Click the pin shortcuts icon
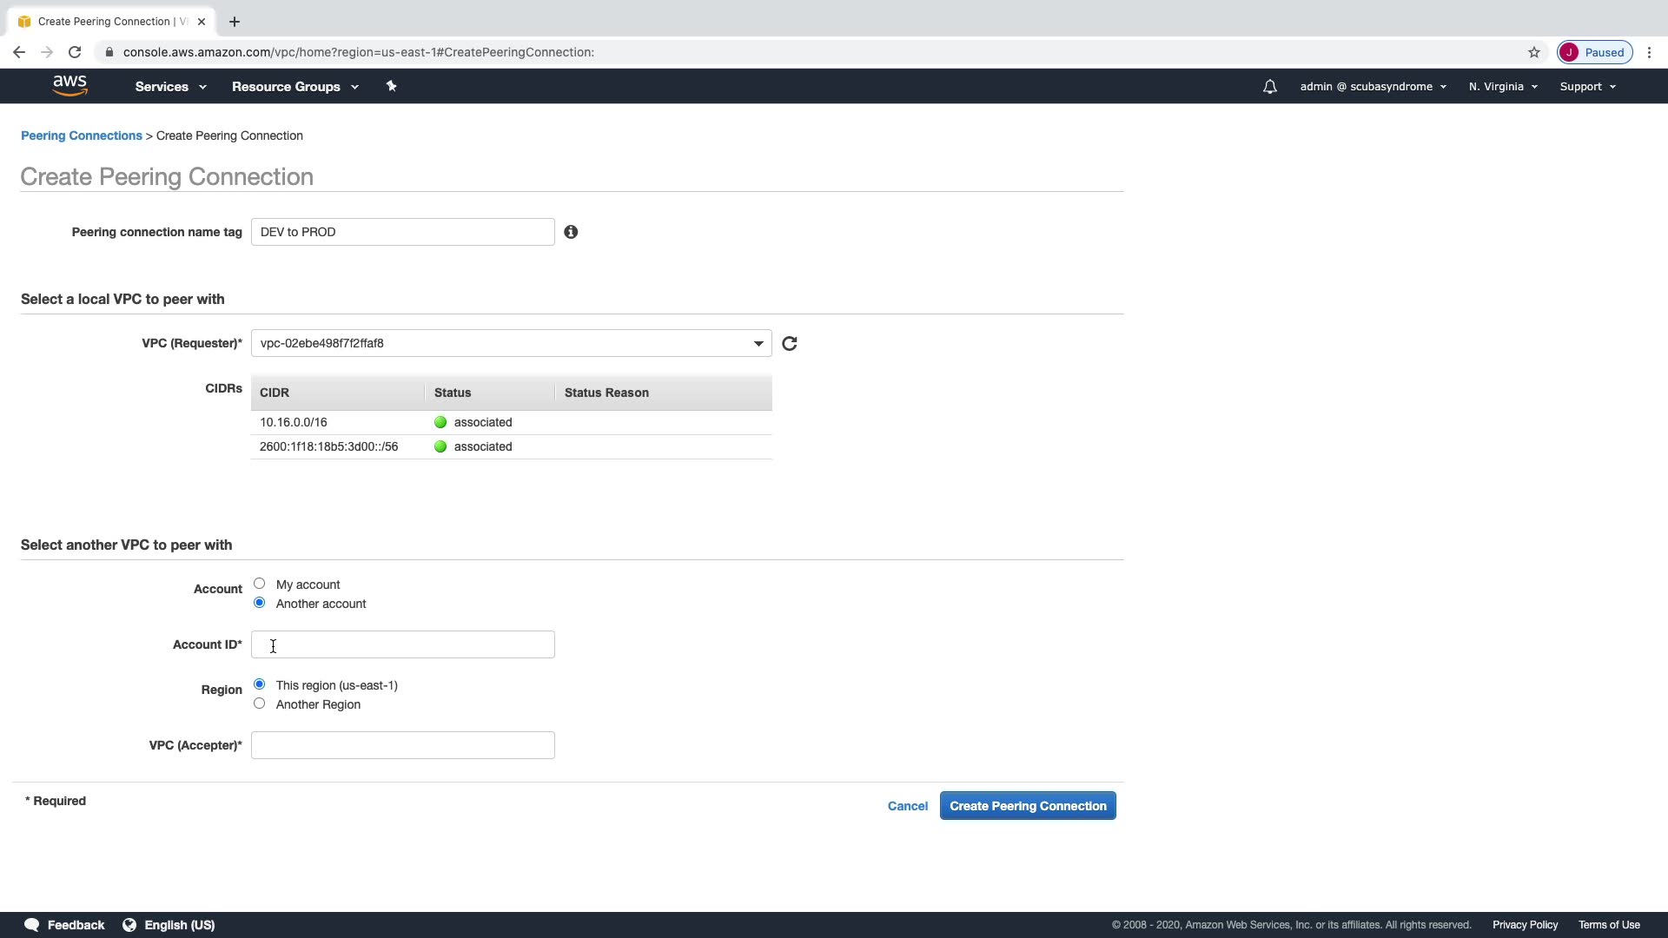The image size is (1668, 938). (x=391, y=86)
